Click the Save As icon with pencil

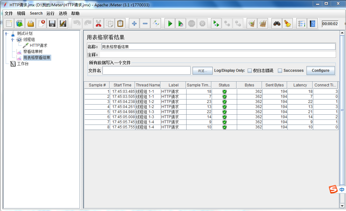coord(63,24)
